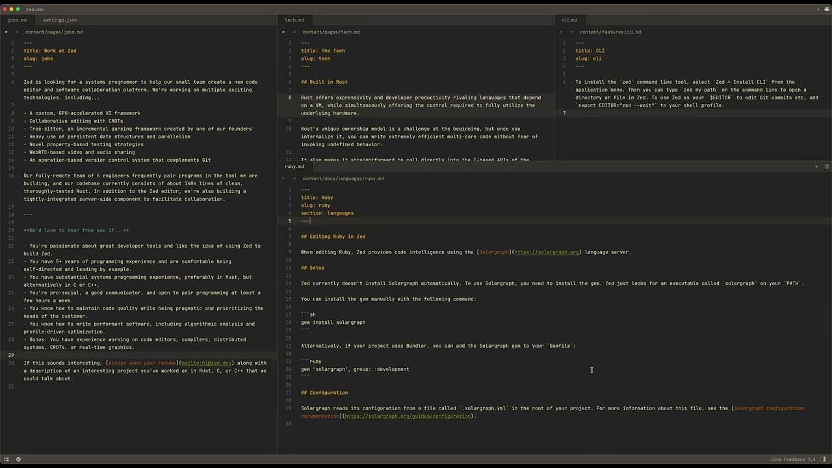Screen dimensions: 832x468
Task: Click back arrow beside content/pages/tech.md
Action: point(285,32)
